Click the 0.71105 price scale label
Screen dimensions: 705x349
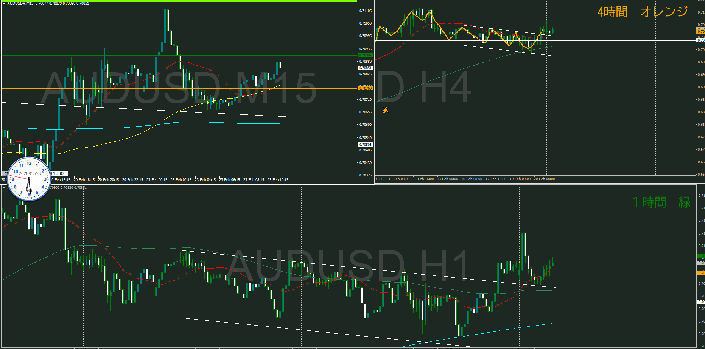point(365,11)
